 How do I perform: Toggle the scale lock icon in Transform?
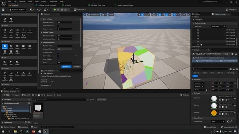pyautogui.click(x=207, y=90)
